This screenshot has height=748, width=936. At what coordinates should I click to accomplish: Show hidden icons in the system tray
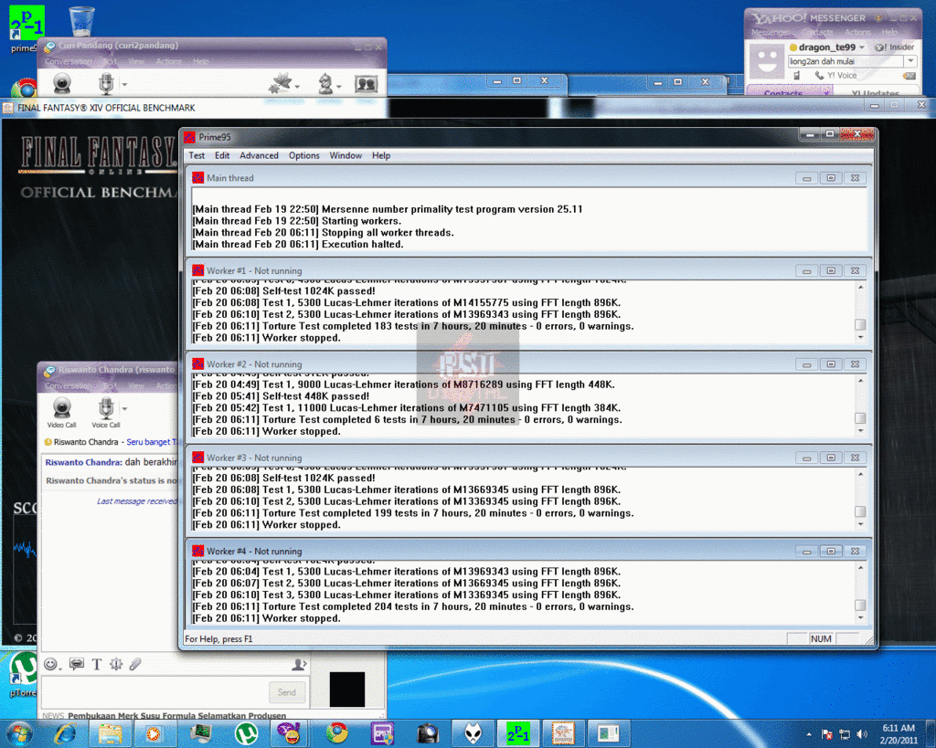click(809, 734)
